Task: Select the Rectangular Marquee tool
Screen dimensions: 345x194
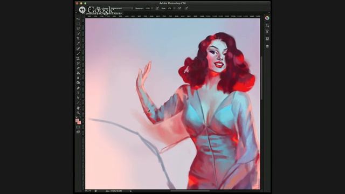Action: coord(78,24)
